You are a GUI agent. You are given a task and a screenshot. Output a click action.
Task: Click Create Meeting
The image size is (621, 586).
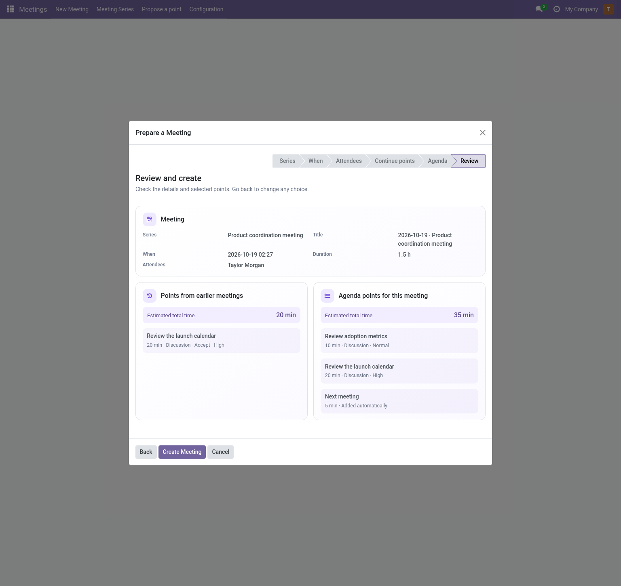click(x=182, y=452)
